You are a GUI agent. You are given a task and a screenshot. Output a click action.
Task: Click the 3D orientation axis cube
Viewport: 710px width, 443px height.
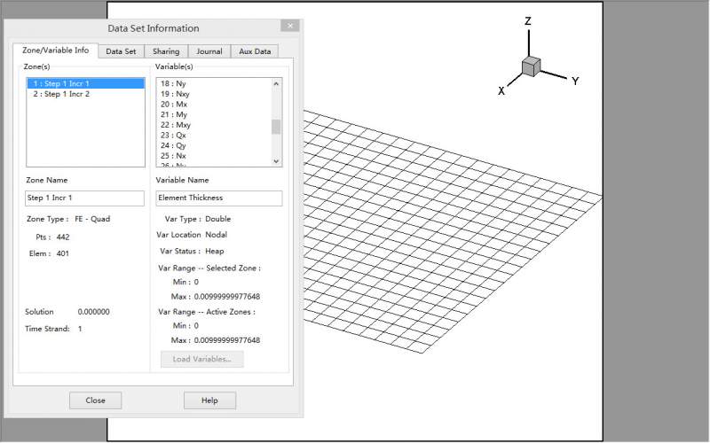click(x=531, y=66)
